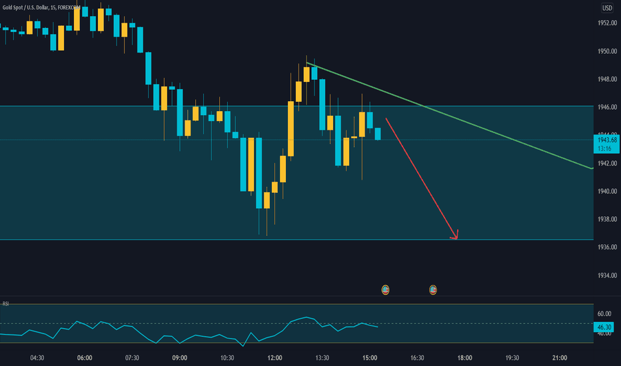The height and width of the screenshot is (366, 621).
Task: Click the 21:00 time axis label
Action: coord(560,358)
